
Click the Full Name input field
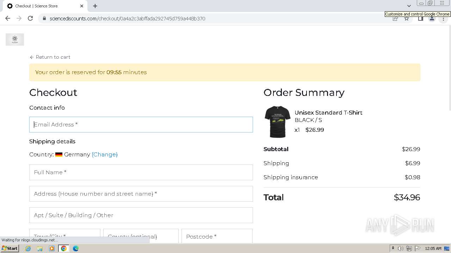[x=141, y=172]
